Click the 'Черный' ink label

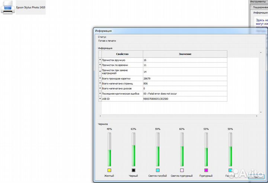coord(133,176)
